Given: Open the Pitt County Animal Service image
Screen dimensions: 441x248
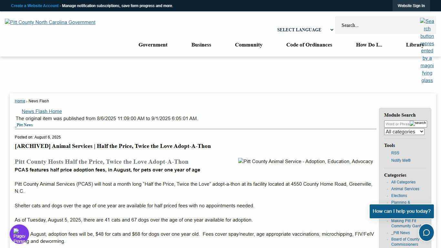Looking at the screenshot, I should [x=305, y=161].
